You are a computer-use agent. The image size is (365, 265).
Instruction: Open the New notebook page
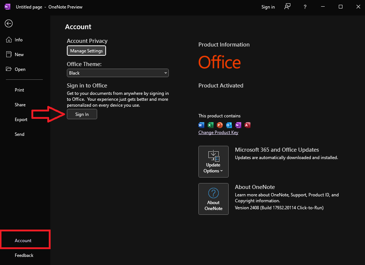tap(25, 55)
